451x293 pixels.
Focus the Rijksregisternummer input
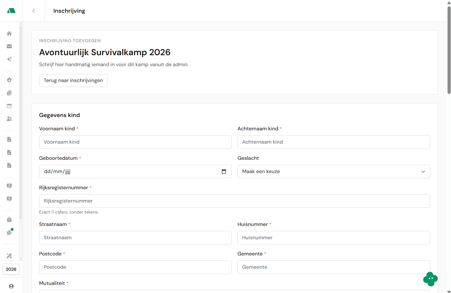point(234,201)
